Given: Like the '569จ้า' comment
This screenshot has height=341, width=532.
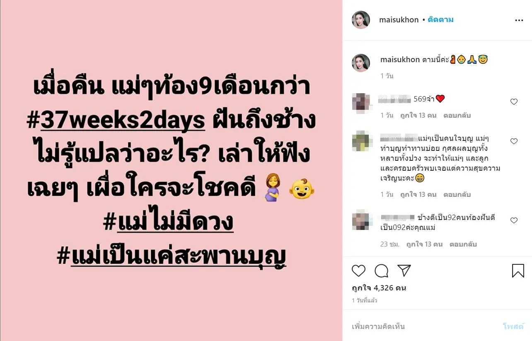Looking at the screenshot, I should point(514,102).
